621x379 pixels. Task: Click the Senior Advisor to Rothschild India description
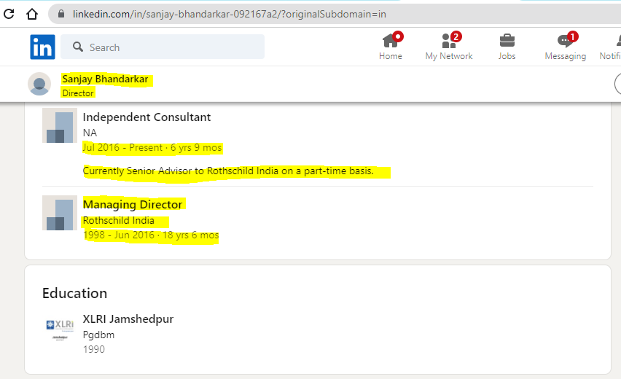point(228,171)
